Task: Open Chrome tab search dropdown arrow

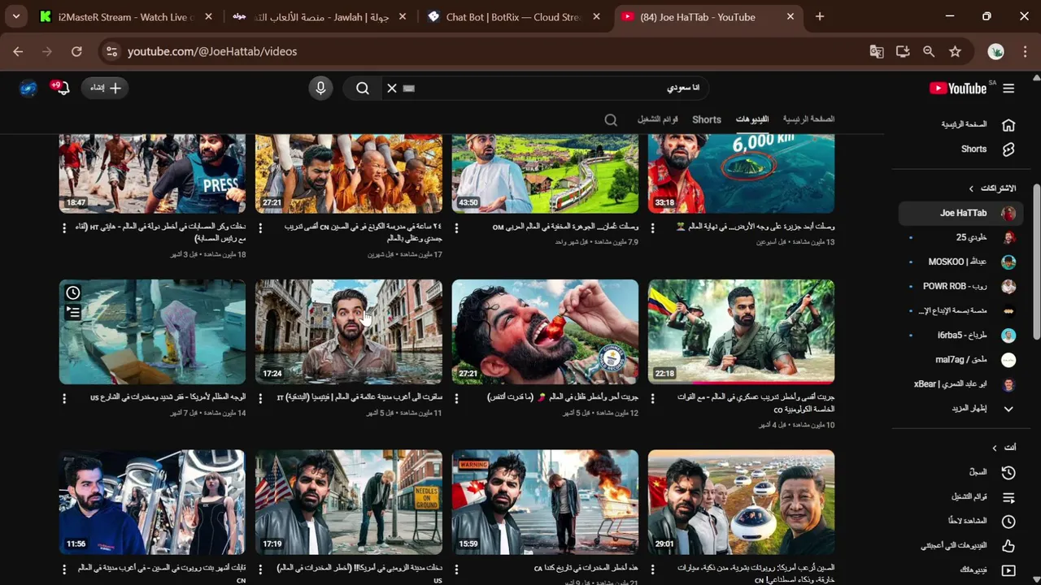Action: [15, 16]
